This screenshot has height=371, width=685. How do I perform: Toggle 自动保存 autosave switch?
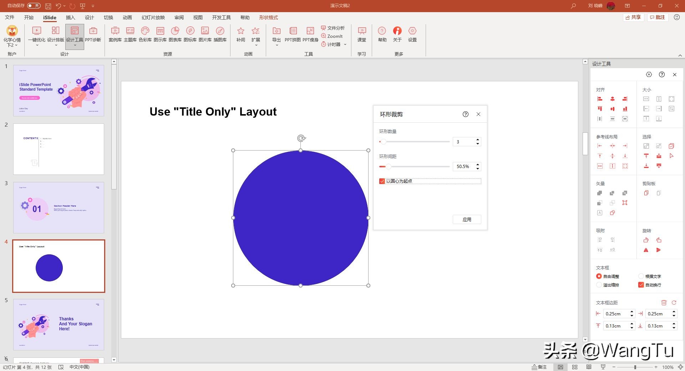pyautogui.click(x=34, y=6)
